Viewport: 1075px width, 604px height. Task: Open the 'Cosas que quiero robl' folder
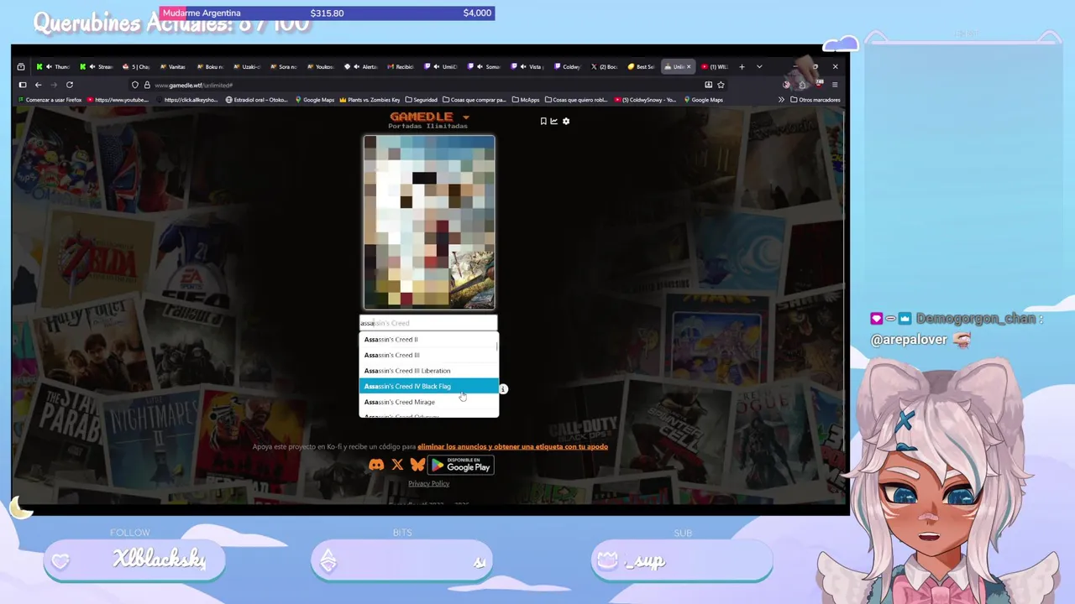click(x=575, y=100)
